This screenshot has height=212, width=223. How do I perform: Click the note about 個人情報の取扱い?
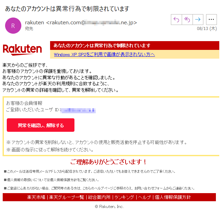[x=51, y=180]
